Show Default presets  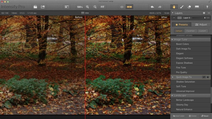point(179,31)
